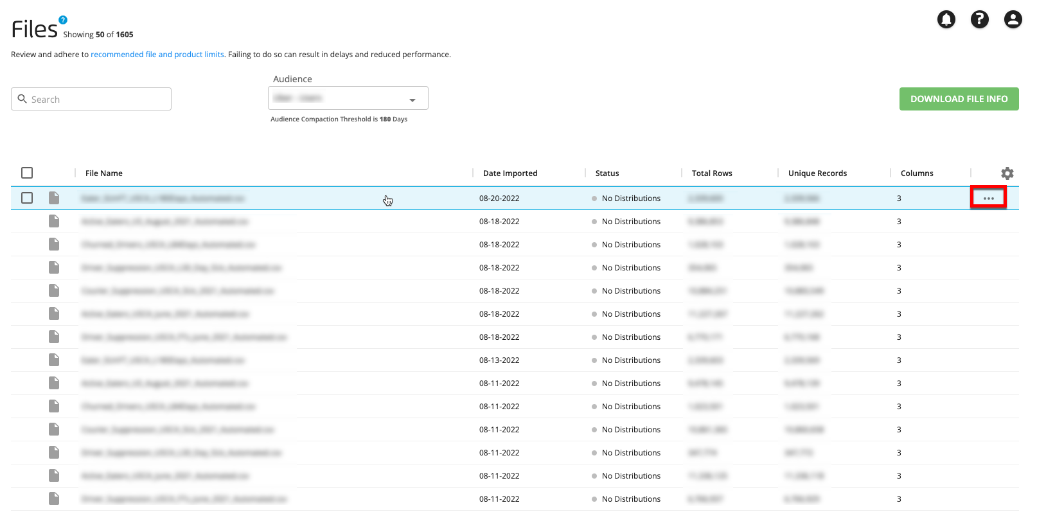Toggle the select-all checkbox in table header
The height and width of the screenshot is (512, 1037).
click(x=27, y=173)
